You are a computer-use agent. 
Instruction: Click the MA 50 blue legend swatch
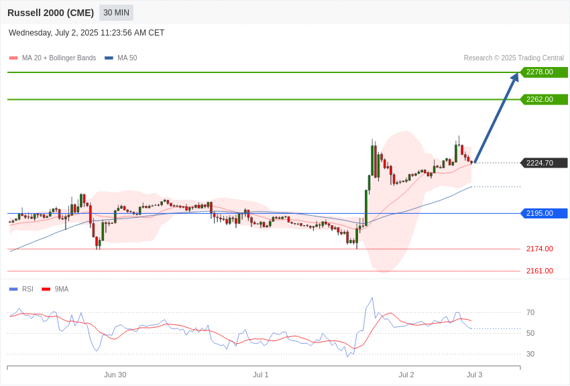coord(109,58)
